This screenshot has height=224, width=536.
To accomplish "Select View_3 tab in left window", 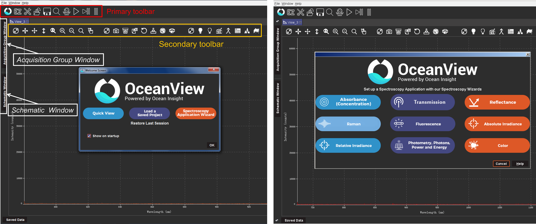I will tap(19, 22).
